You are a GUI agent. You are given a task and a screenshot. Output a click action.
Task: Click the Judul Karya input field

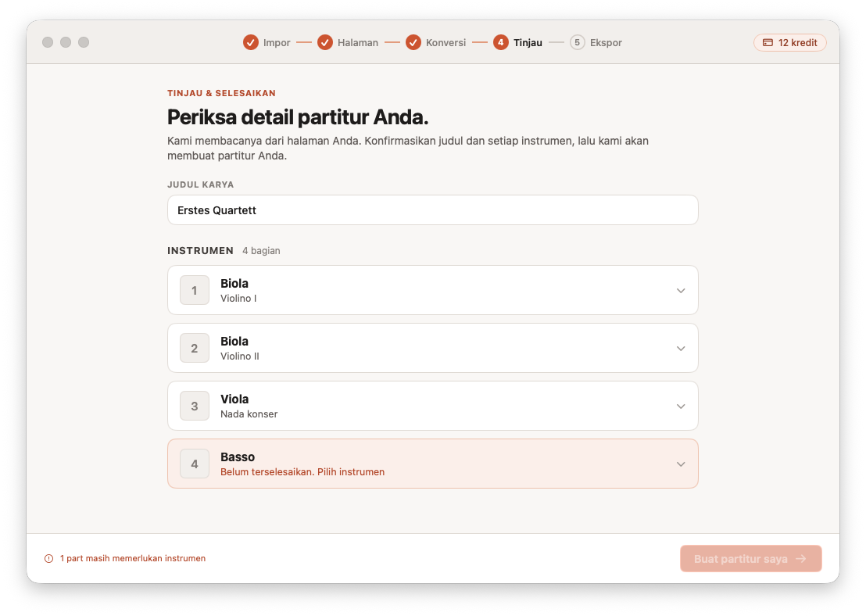click(x=432, y=210)
